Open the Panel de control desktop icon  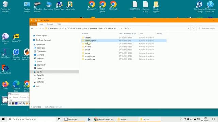pos(27,7)
